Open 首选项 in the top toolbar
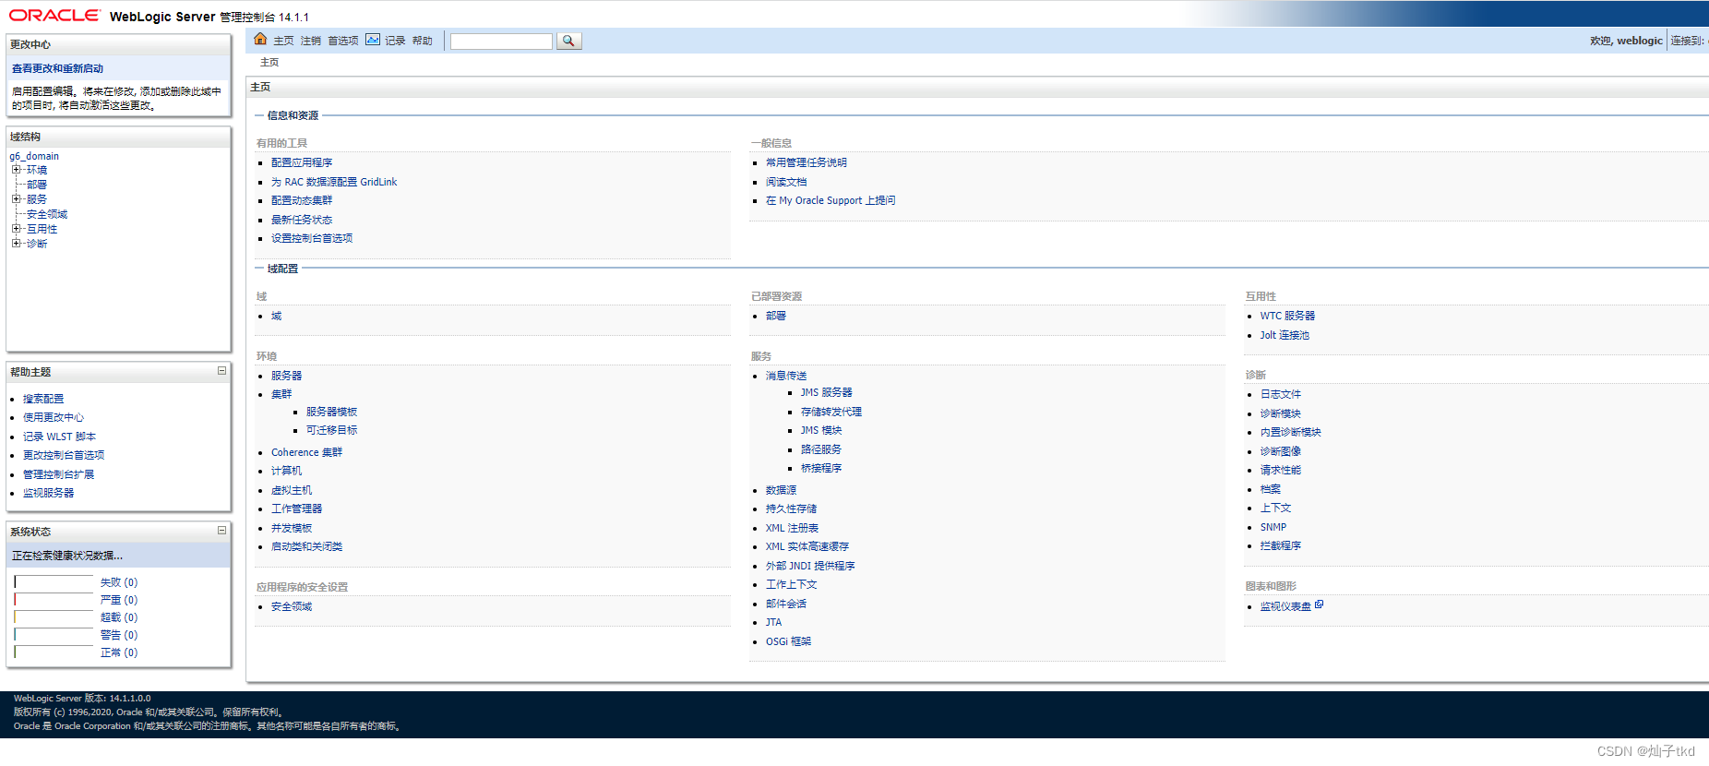 click(x=343, y=41)
